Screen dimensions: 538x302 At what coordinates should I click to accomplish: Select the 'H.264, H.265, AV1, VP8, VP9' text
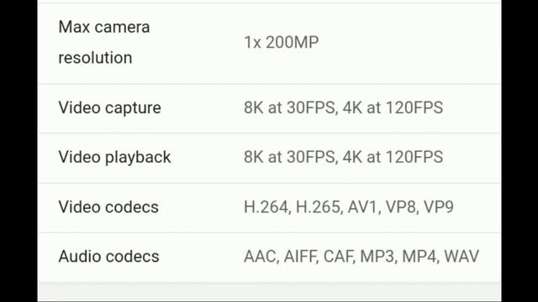349,207
